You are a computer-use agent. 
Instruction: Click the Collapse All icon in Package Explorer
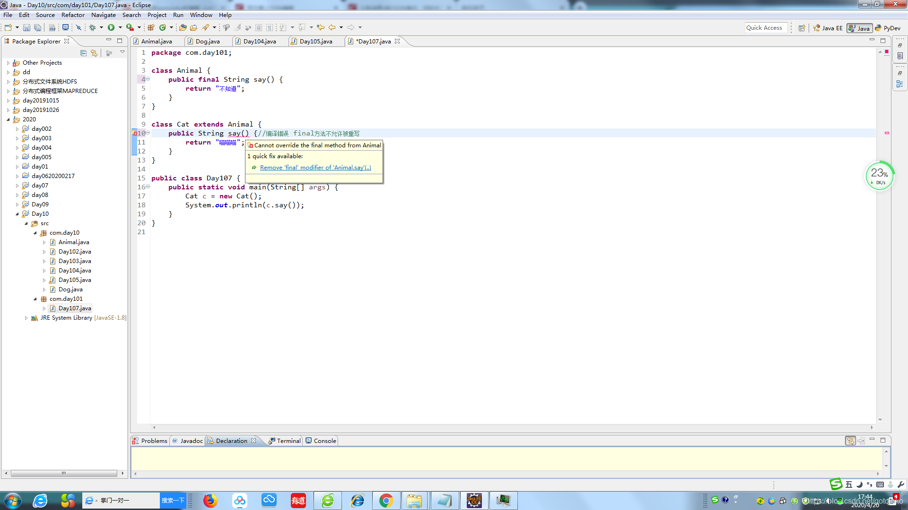pyautogui.click(x=83, y=53)
